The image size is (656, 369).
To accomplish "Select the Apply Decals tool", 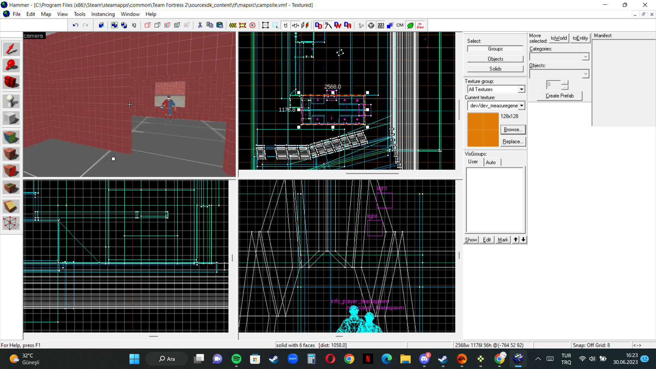I will coord(11,171).
